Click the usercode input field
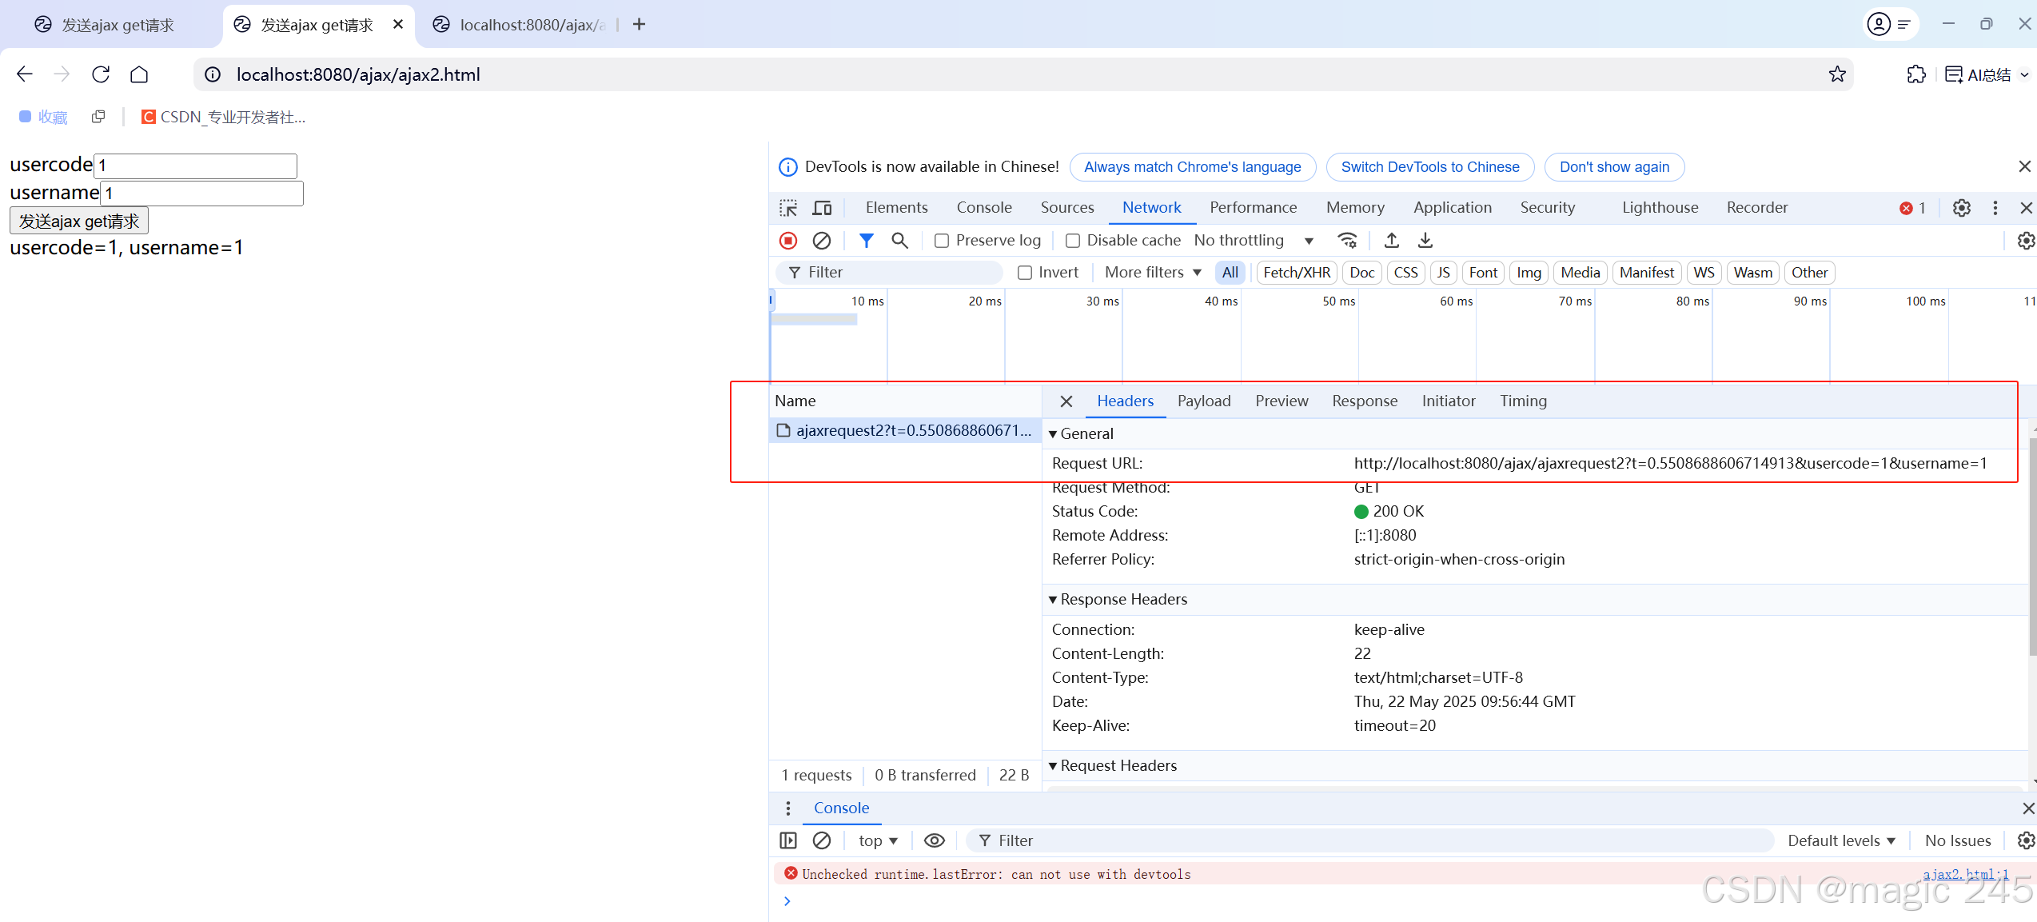 coord(196,166)
